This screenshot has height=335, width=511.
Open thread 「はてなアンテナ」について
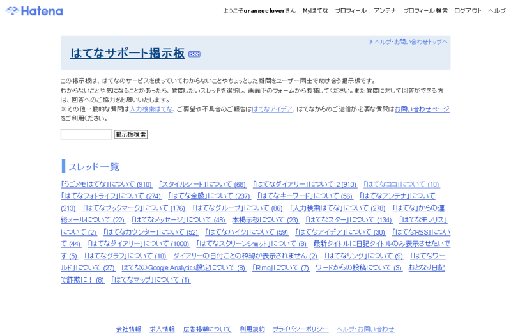point(397,196)
